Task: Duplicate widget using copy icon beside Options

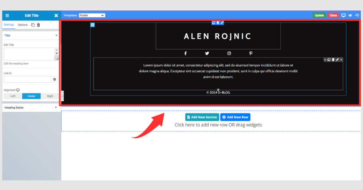Action: [x=33, y=25]
